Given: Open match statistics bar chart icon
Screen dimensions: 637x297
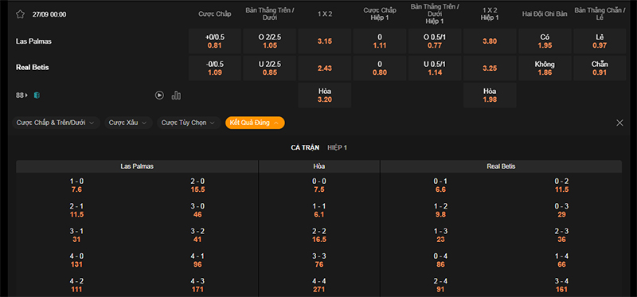Looking at the screenshot, I should click(176, 95).
